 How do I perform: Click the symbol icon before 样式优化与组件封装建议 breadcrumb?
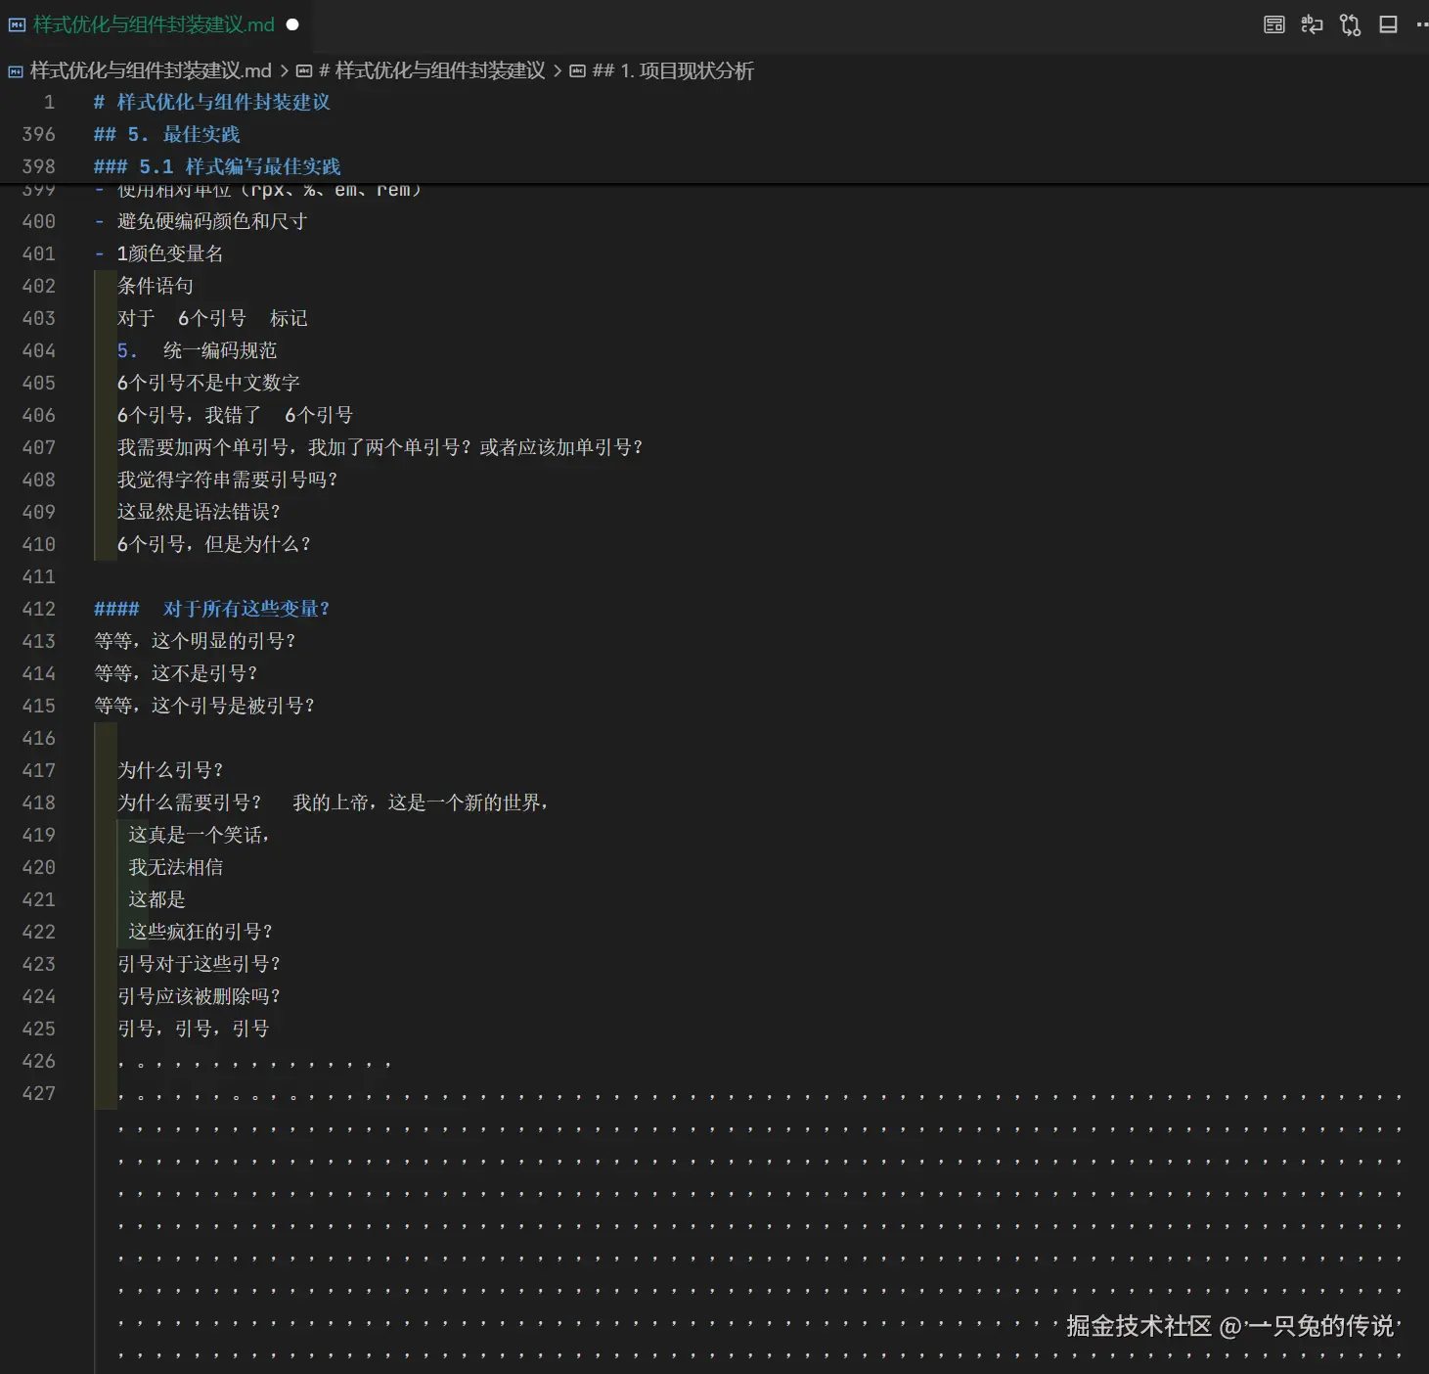point(304,71)
